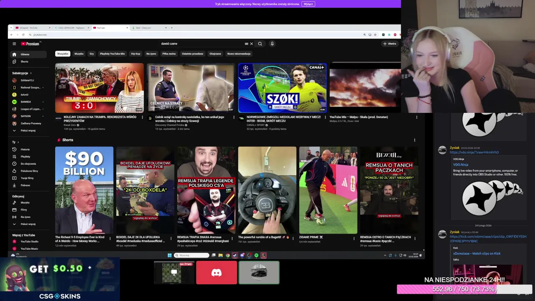Open the new browser tab plus button
Image resolution: width=535 pixels, height=301 pixels.
(172, 28)
